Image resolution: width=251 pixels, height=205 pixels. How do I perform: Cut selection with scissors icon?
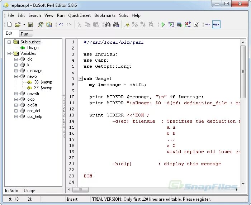tap(79, 24)
